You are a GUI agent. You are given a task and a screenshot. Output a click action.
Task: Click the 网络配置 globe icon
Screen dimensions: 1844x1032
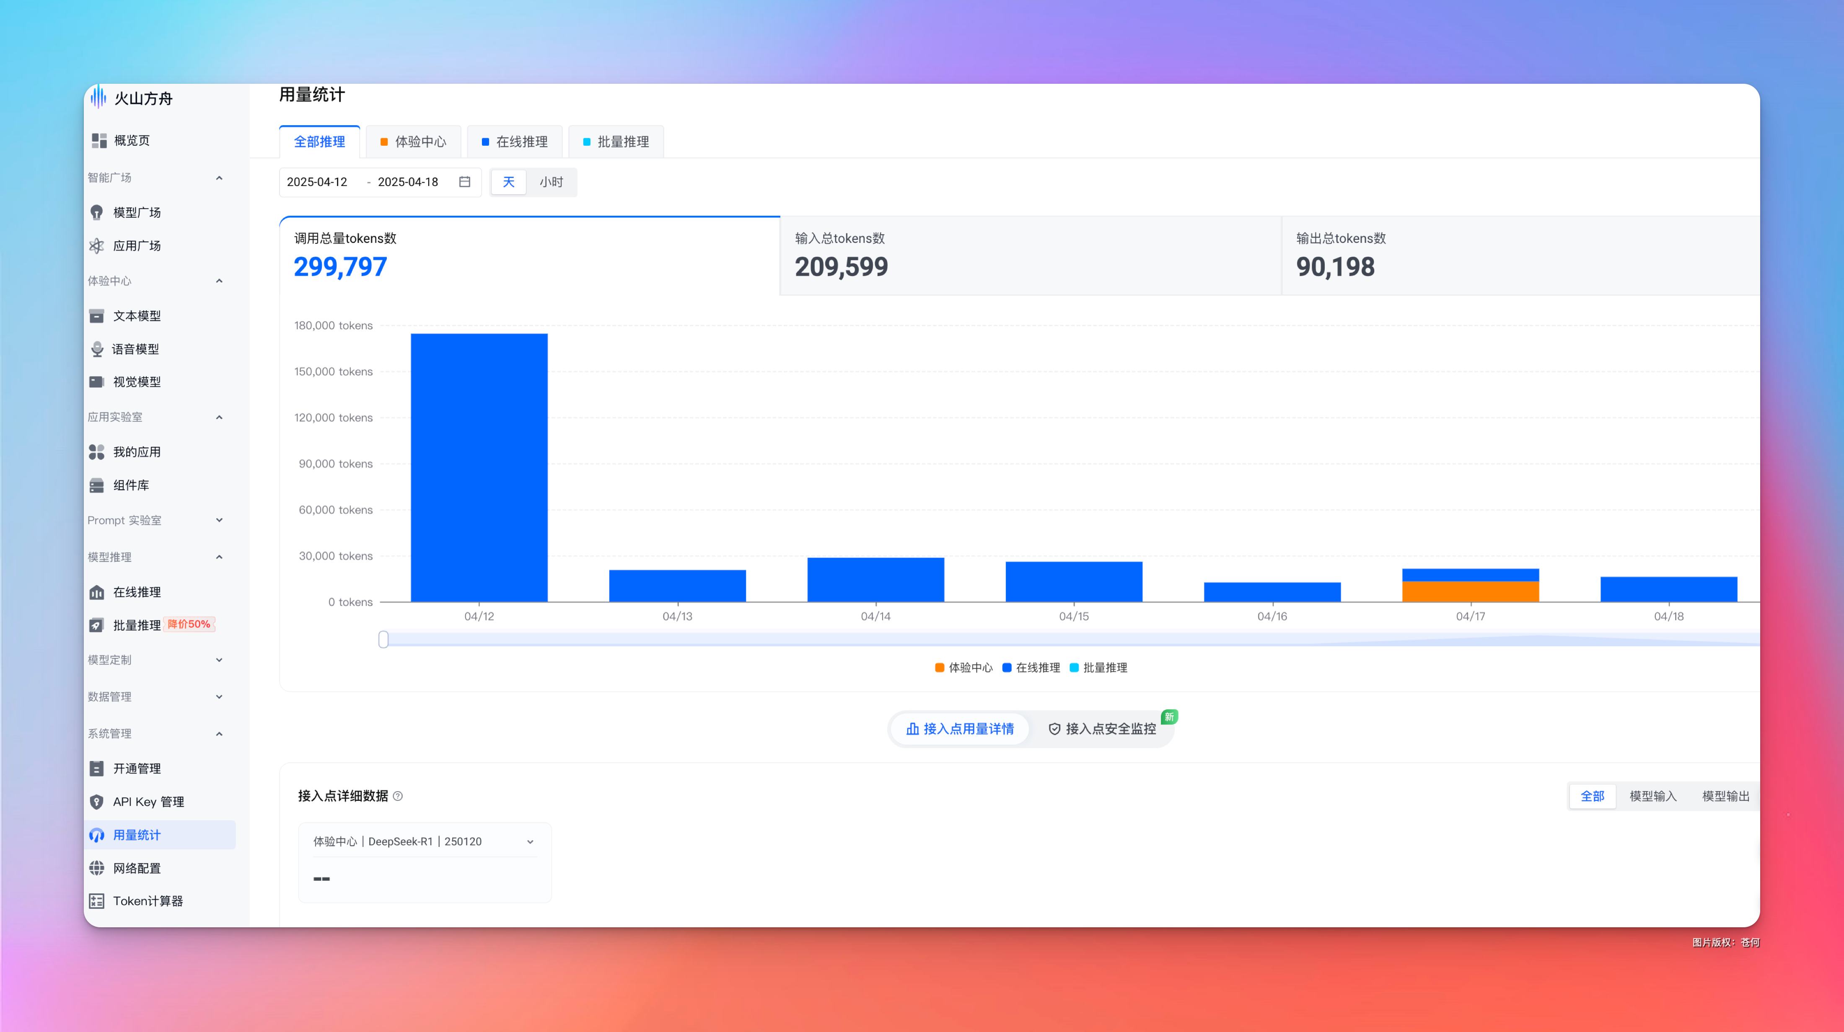[x=97, y=868]
